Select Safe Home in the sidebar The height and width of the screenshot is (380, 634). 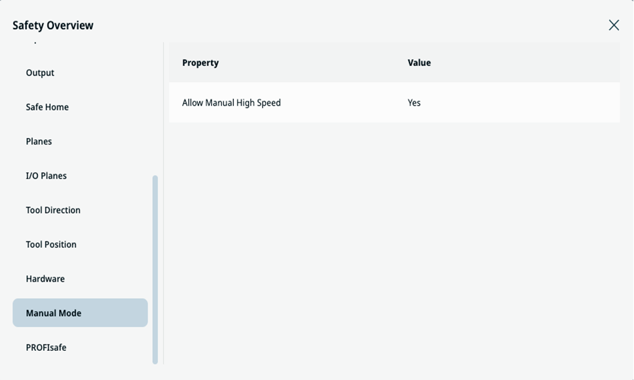[48, 107]
